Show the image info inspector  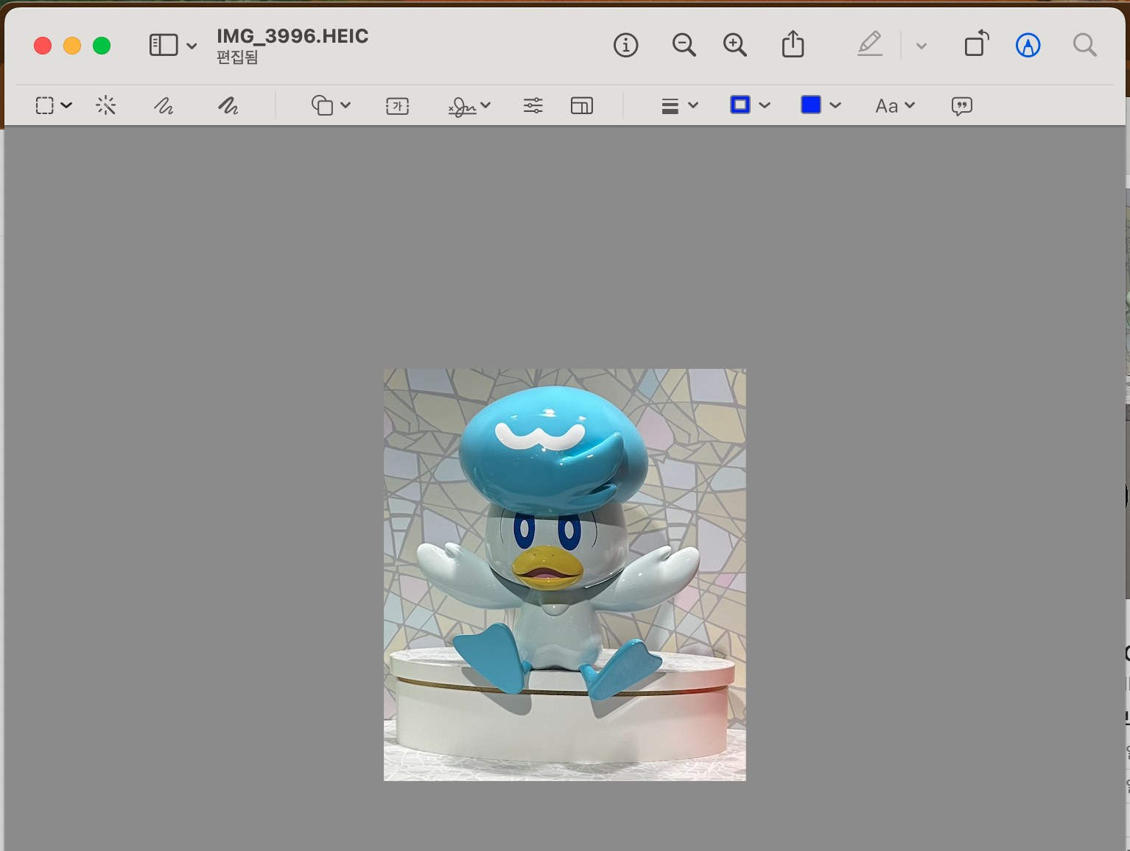(x=625, y=46)
